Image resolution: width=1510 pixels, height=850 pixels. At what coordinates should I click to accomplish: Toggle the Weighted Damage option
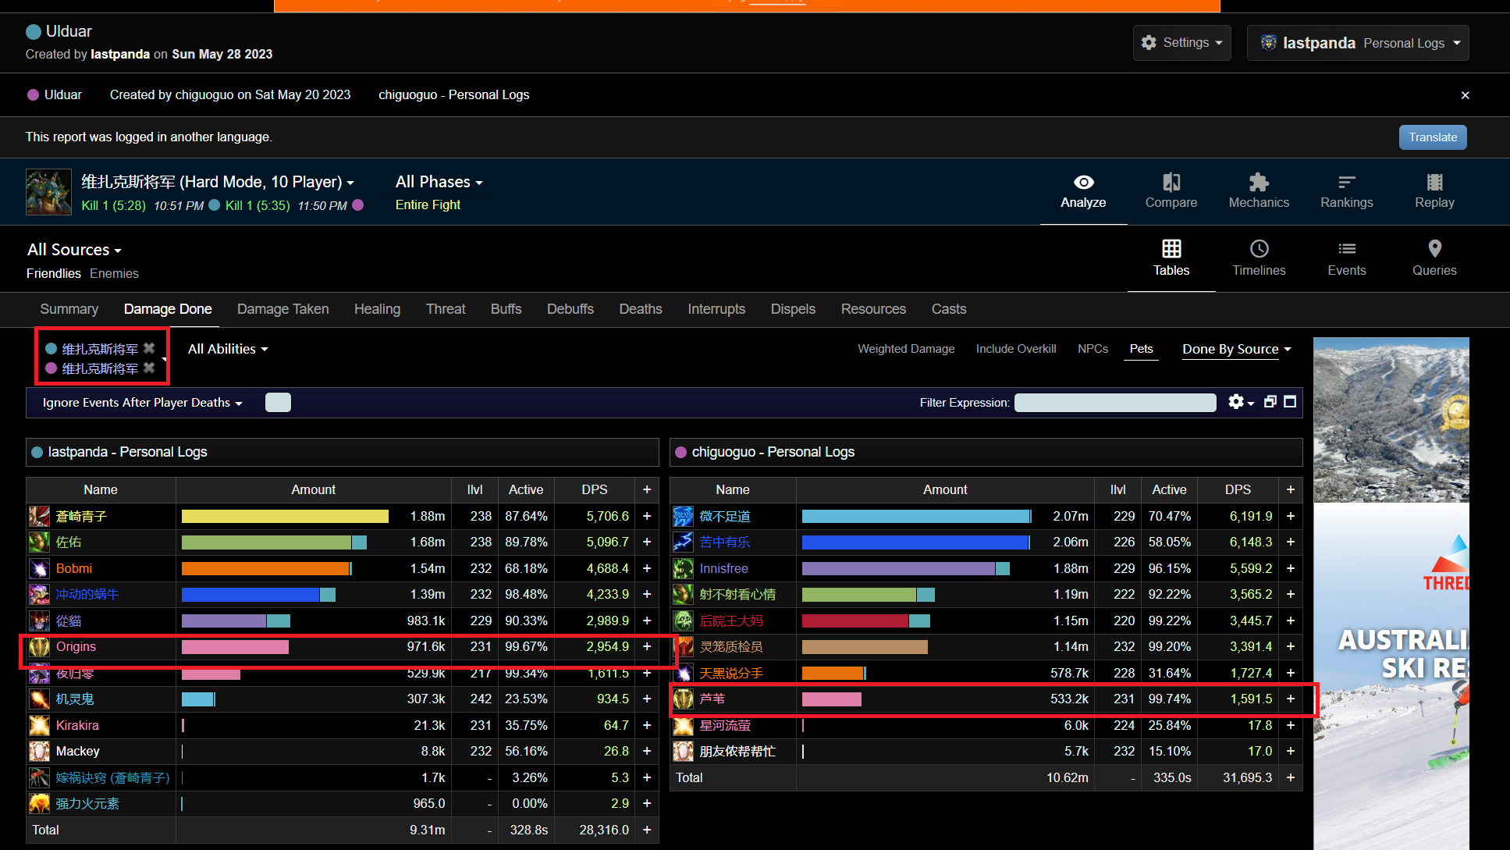click(x=906, y=349)
